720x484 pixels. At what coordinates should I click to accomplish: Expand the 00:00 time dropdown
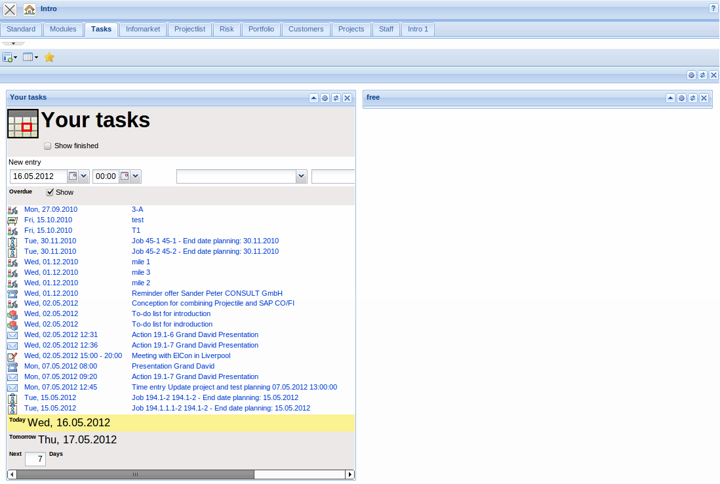pyautogui.click(x=134, y=176)
